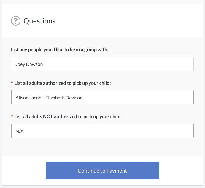Click the authorized pickup adults field
The width and height of the screenshot is (205, 188).
tap(102, 97)
